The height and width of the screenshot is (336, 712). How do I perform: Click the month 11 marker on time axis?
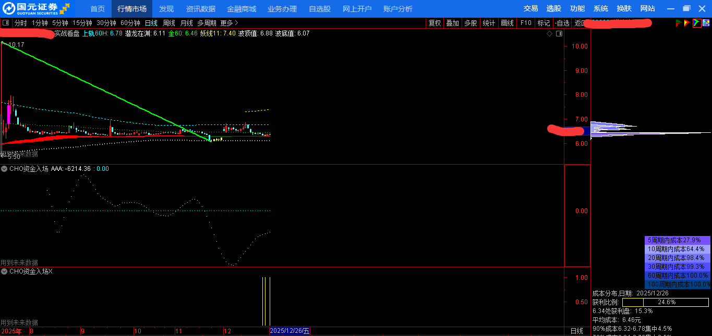pos(178,331)
